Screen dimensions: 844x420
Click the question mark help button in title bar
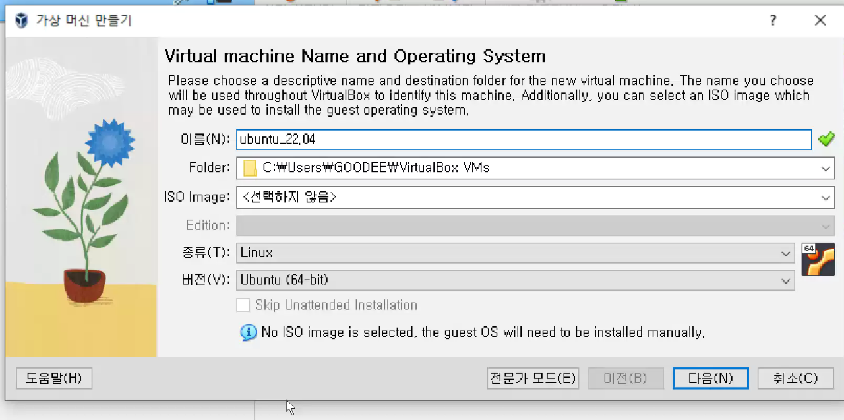[773, 20]
